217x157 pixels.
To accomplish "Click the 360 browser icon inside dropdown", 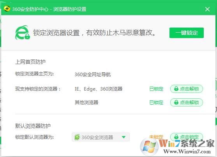I will coord(77,137).
